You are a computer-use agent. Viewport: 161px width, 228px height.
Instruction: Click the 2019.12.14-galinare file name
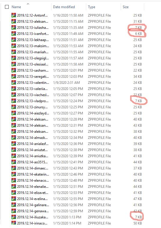[x=33, y=205]
